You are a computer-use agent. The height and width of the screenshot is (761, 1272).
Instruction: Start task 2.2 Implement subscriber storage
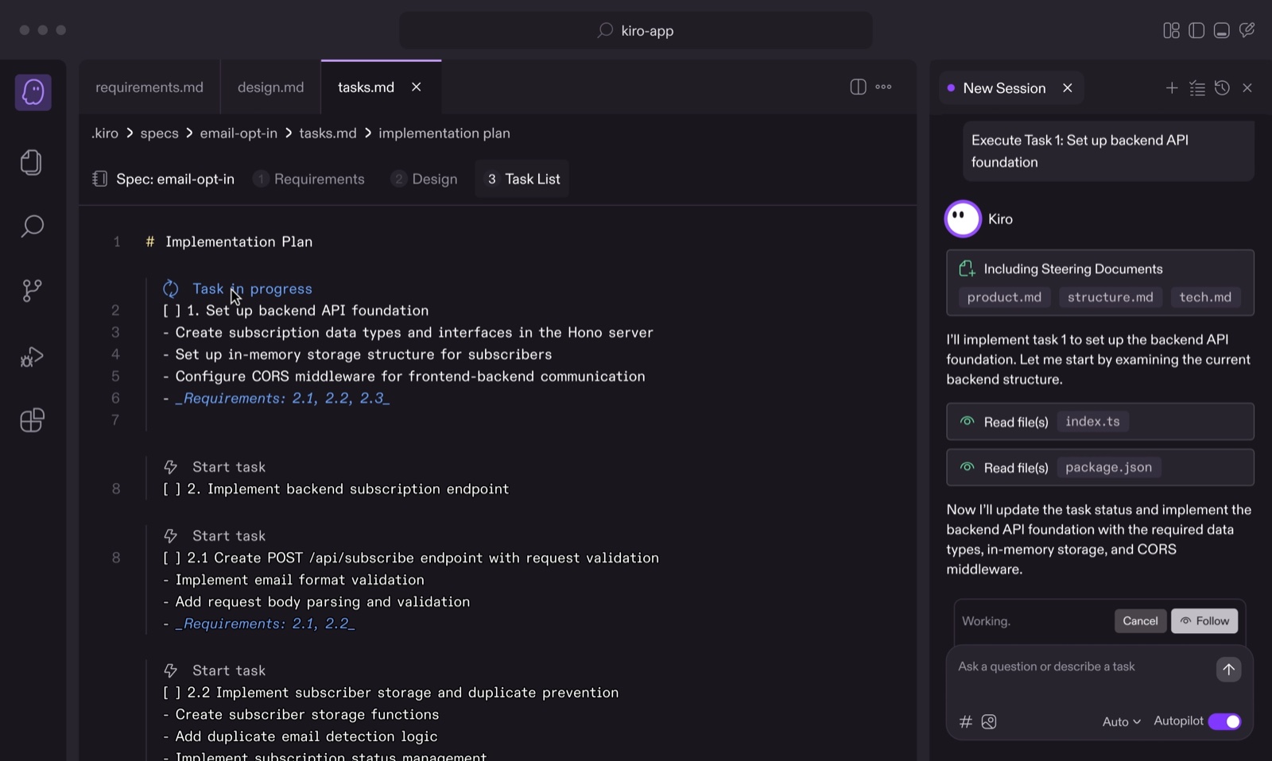point(215,670)
